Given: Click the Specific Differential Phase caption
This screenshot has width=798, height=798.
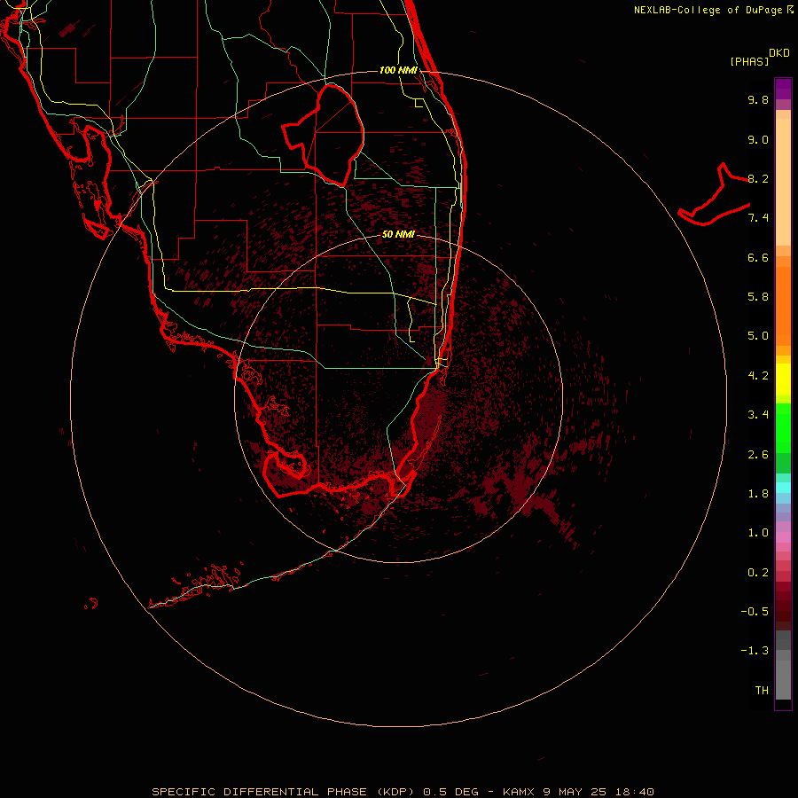Looking at the screenshot, I should tap(403, 792).
